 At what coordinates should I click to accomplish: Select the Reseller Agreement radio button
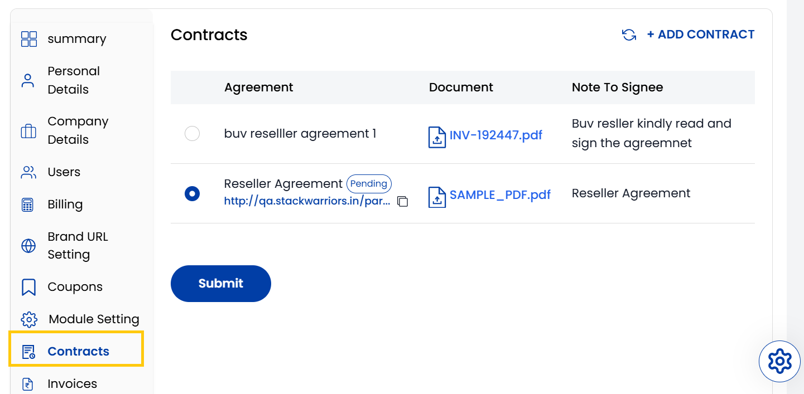point(192,193)
